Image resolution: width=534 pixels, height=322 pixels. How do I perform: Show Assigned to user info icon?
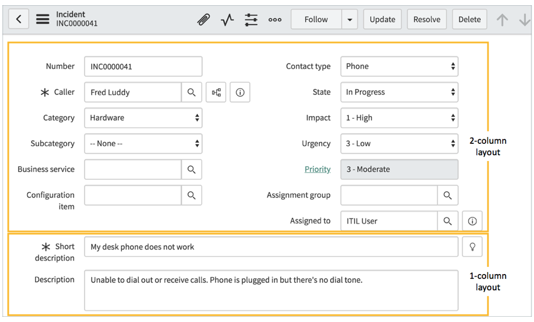[x=472, y=220]
